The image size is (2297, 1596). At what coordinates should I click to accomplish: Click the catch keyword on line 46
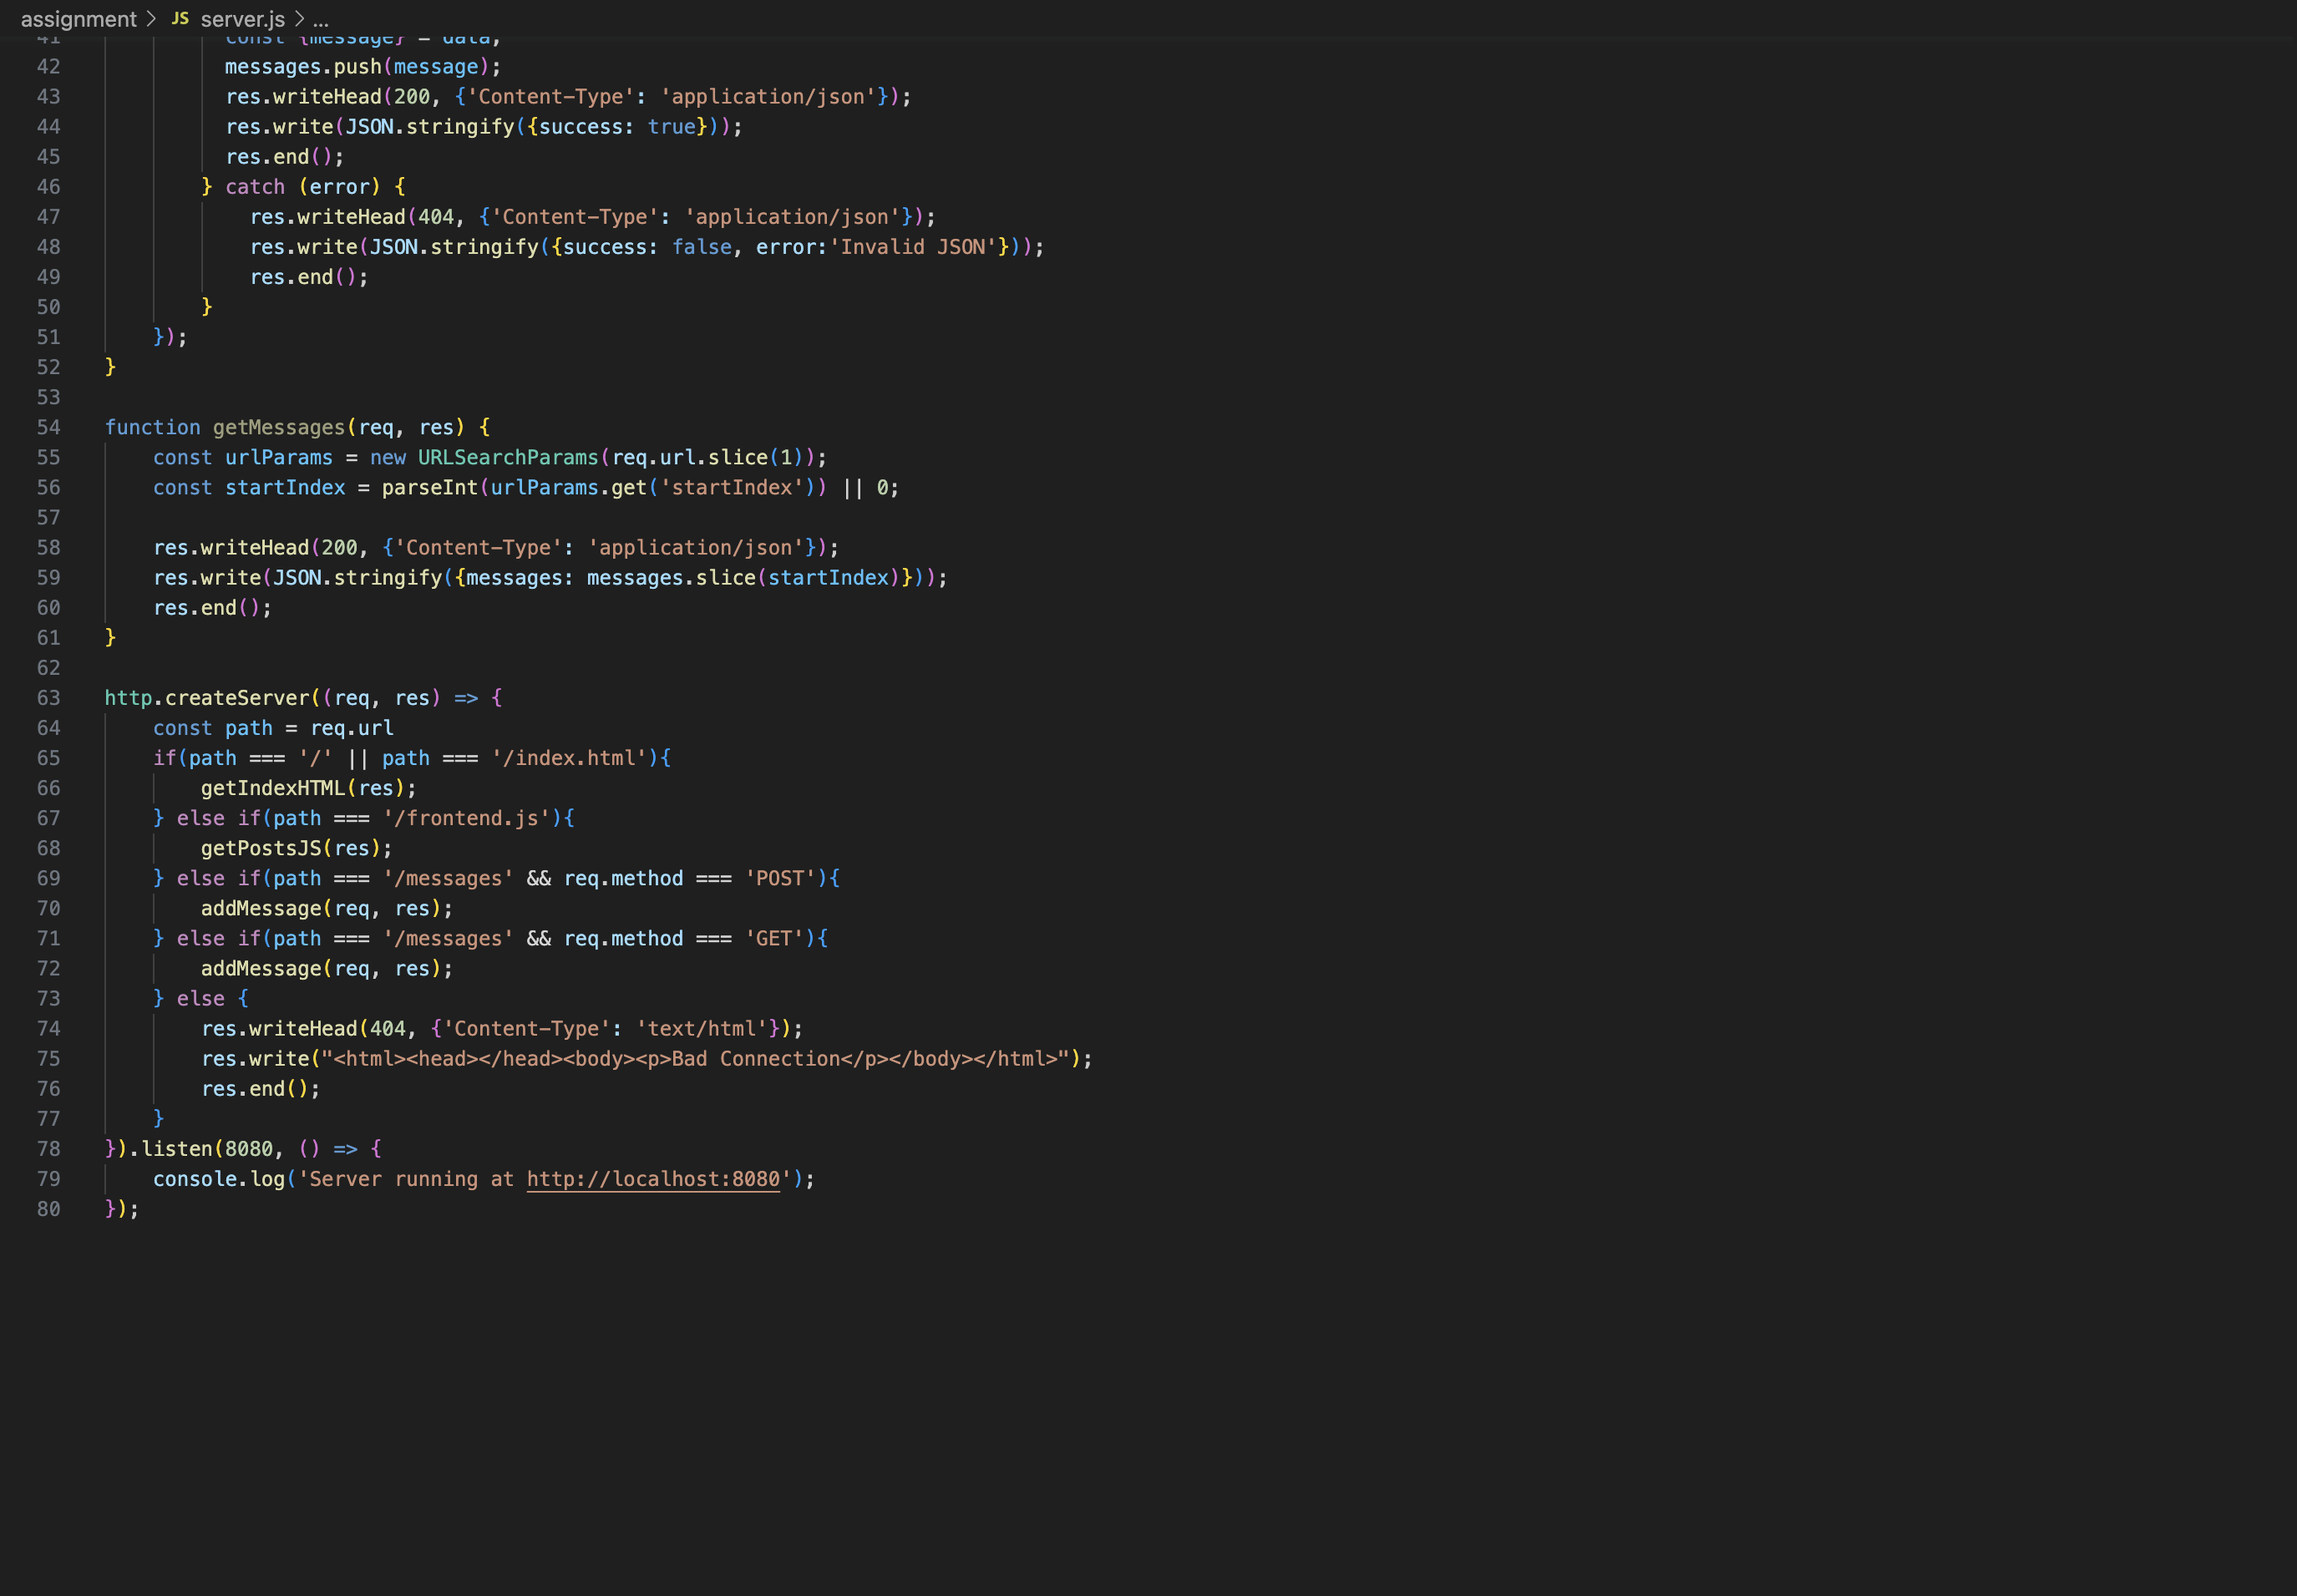(256, 186)
